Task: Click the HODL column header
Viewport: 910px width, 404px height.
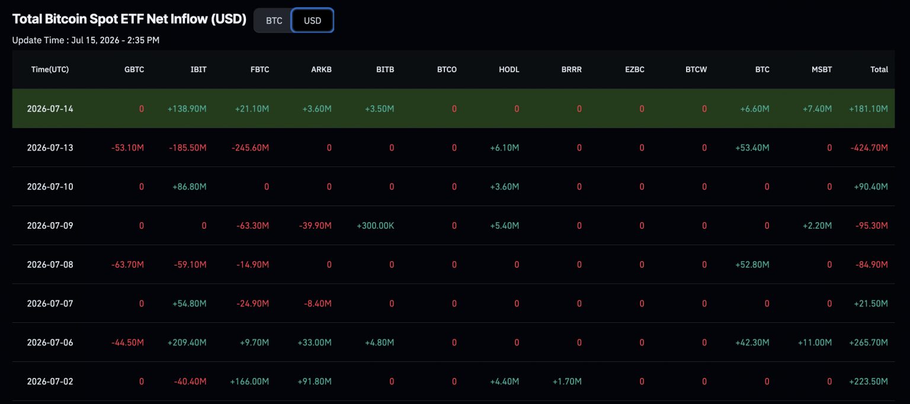Action: coord(509,69)
